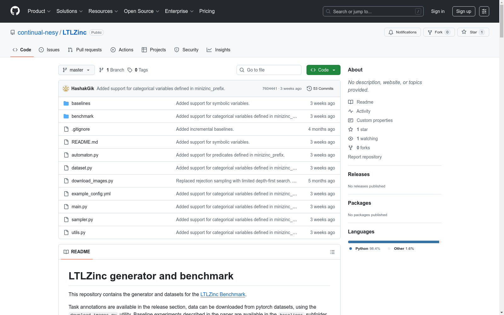This screenshot has width=504, height=315.
Task: Open the download_images.py file
Action: click(x=92, y=181)
